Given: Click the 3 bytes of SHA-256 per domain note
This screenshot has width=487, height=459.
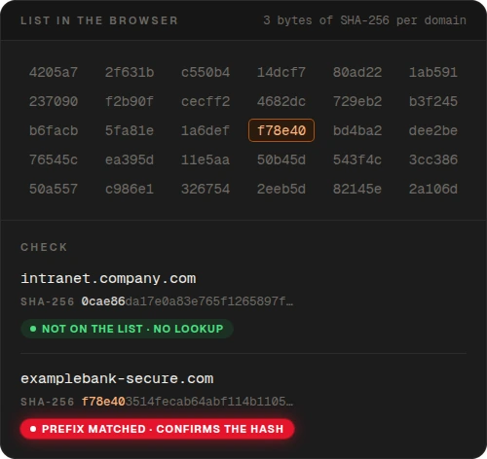Looking at the screenshot, I should pyautogui.click(x=364, y=20).
